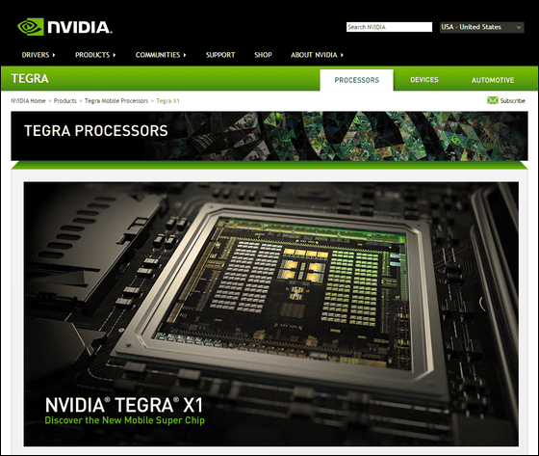
Task: Go to the Shop page
Action: pyautogui.click(x=263, y=55)
